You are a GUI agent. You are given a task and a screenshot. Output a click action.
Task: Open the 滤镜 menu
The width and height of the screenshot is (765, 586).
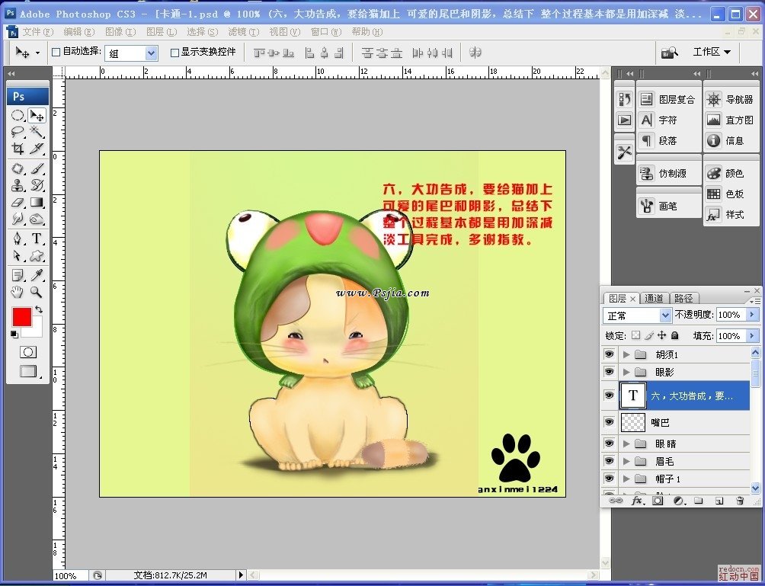coord(242,32)
